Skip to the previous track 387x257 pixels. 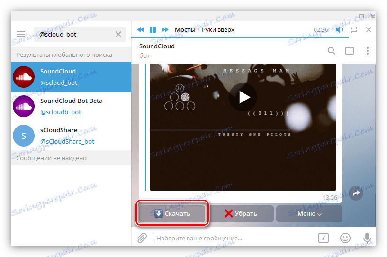click(141, 30)
